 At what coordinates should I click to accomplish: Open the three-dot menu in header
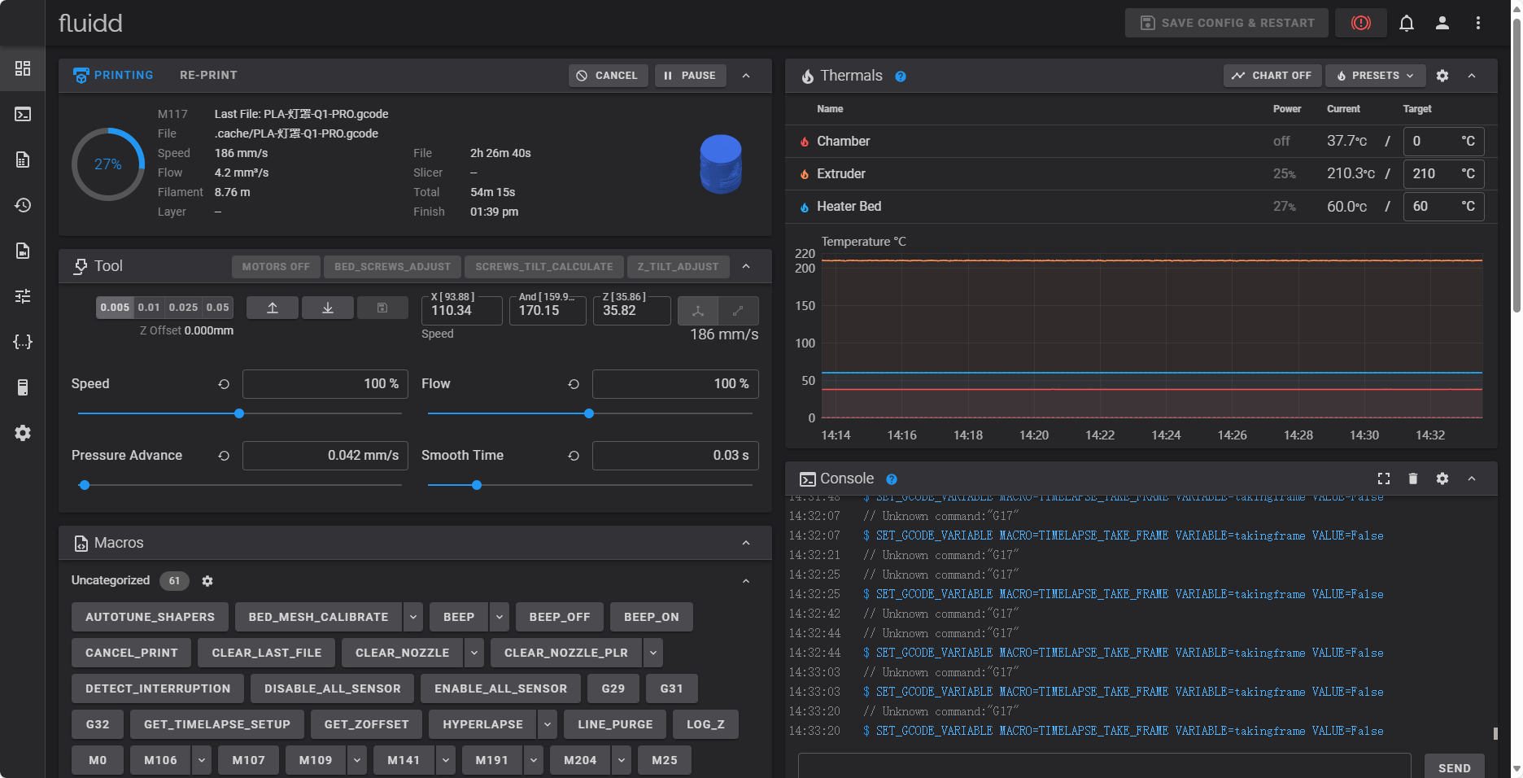click(1477, 23)
